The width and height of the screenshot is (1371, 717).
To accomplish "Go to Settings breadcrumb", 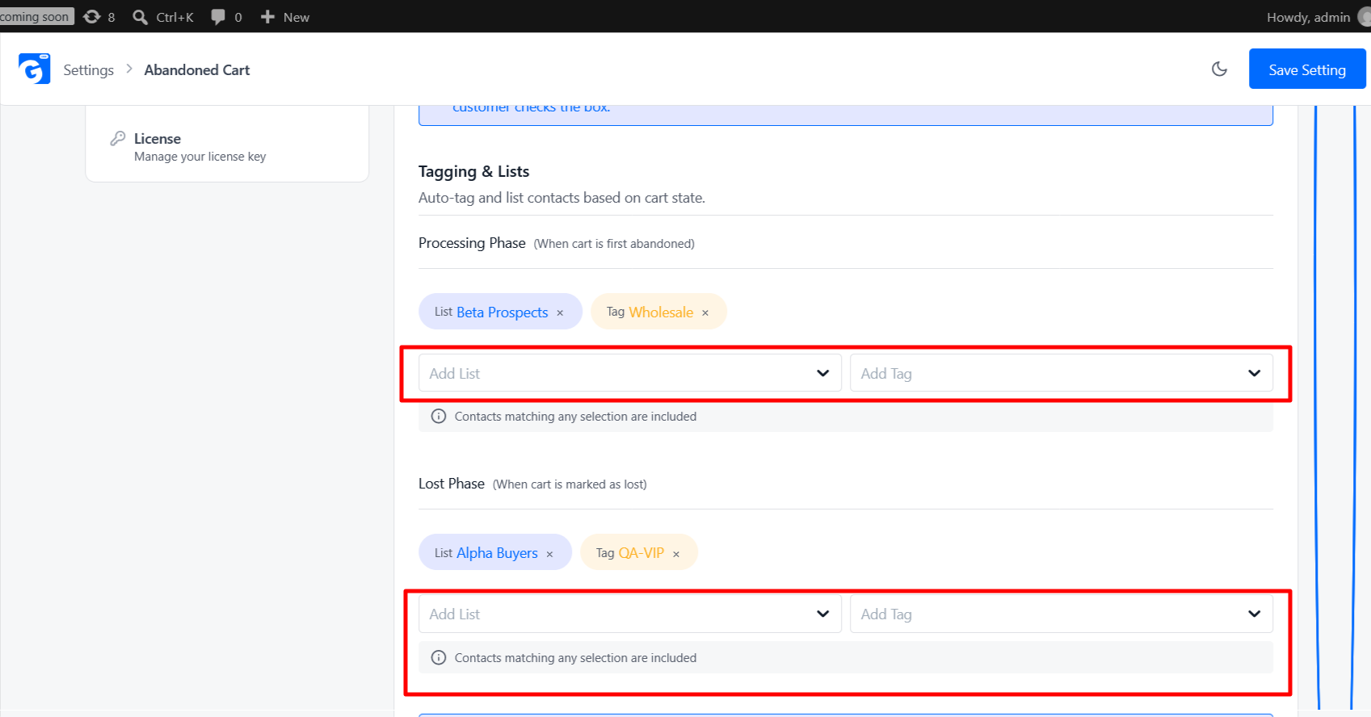I will coord(89,70).
